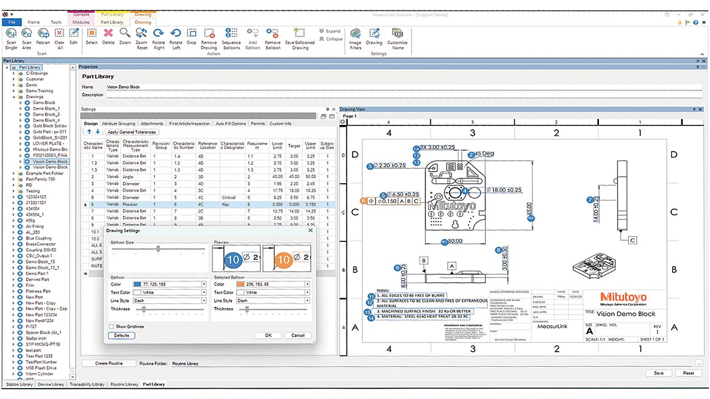This screenshot has height=399, width=710.
Task: Click the Create Routine button
Action: [109, 363]
